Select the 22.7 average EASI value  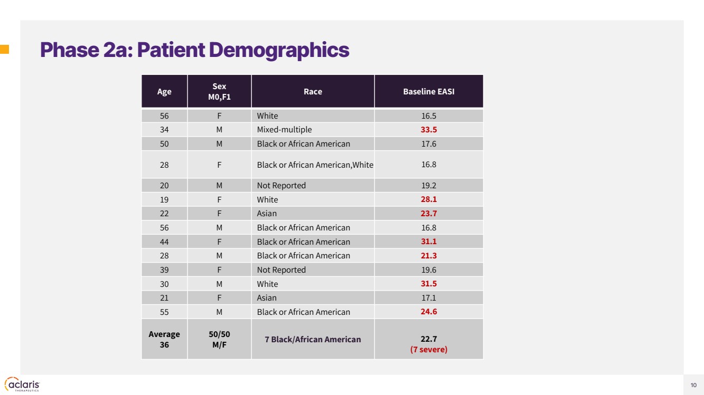point(428,339)
